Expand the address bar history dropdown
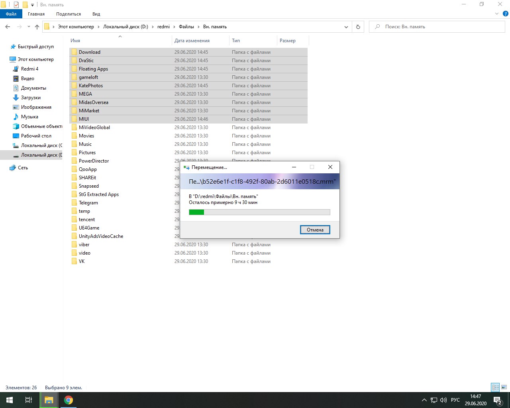Screen dimensions: 510x408 point(346,27)
